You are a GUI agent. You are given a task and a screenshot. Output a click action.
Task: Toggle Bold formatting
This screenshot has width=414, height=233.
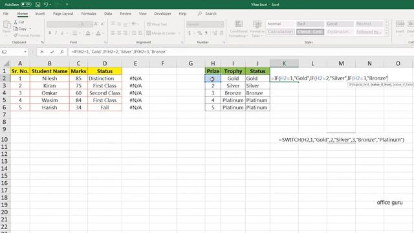click(50, 33)
